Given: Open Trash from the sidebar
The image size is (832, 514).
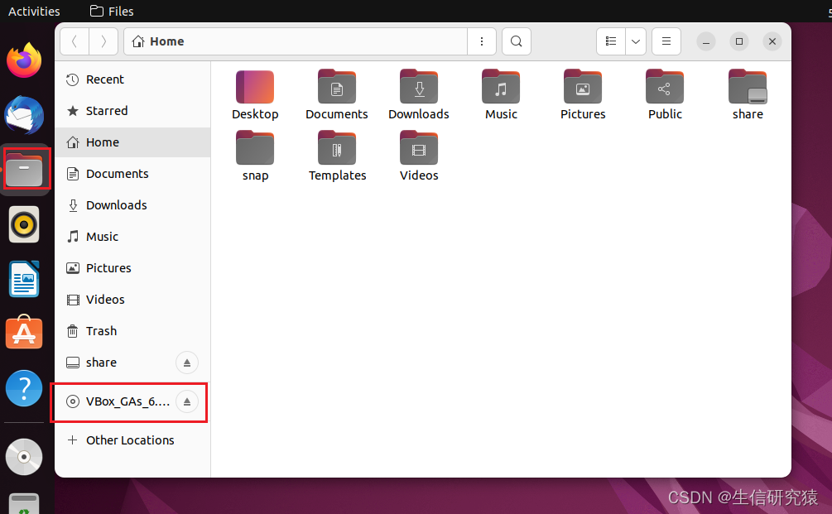Looking at the screenshot, I should pos(101,330).
